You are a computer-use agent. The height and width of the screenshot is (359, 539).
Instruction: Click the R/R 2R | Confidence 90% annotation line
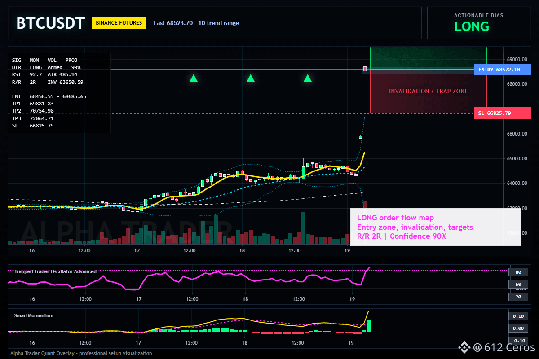click(x=402, y=236)
